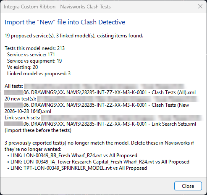
Task: Click the (import these before the tests) note
Action: 38,130
